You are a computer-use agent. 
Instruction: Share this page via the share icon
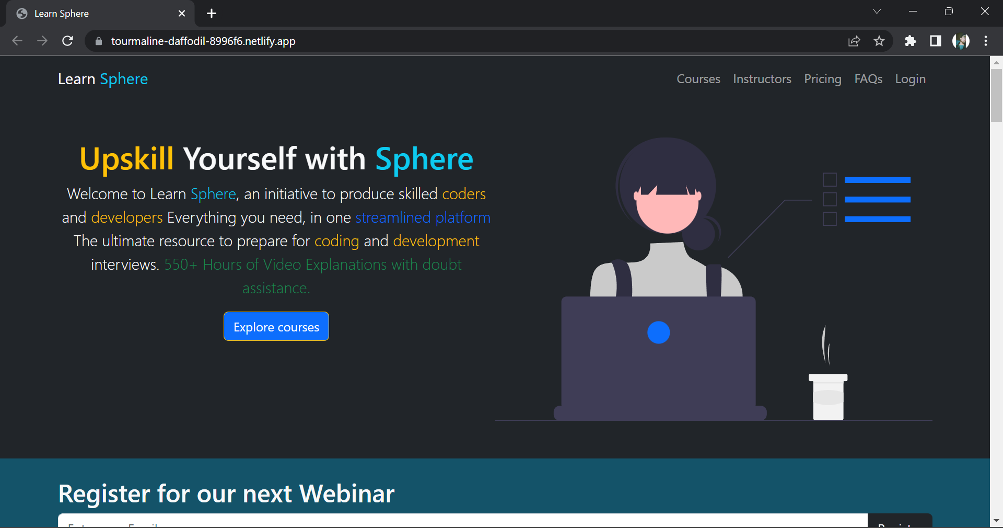point(854,41)
